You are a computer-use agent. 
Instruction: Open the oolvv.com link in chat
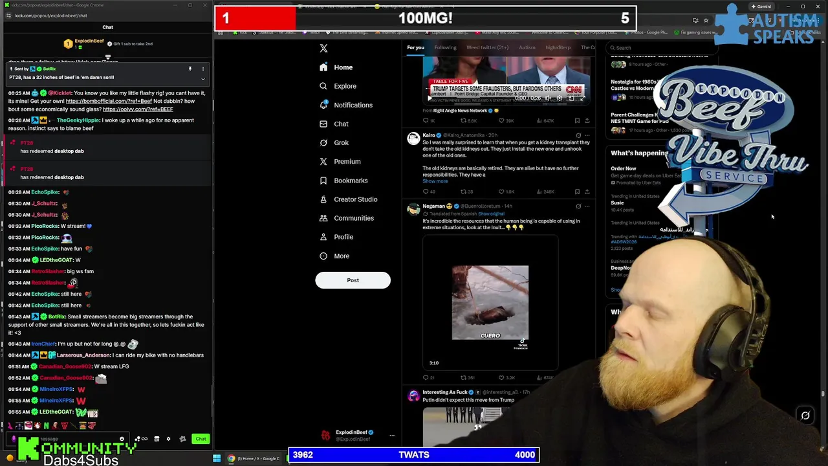[x=138, y=109]
